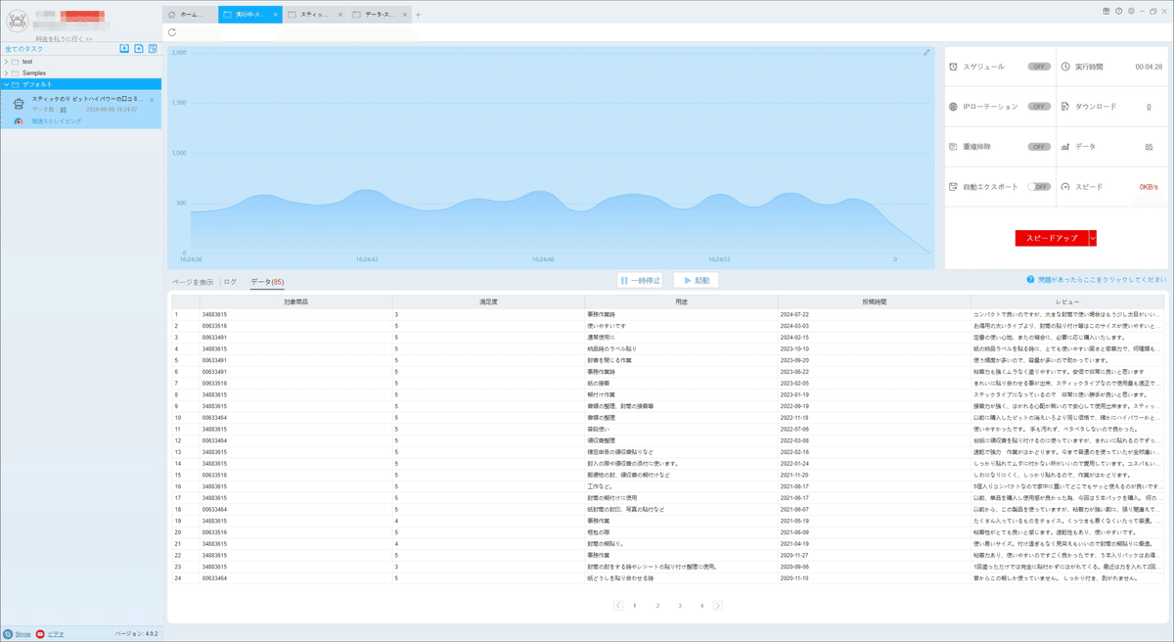This screenshot has height=642, width=1174.
Task: Enable the IPローテーション switch
Action: click(1039, 106)
